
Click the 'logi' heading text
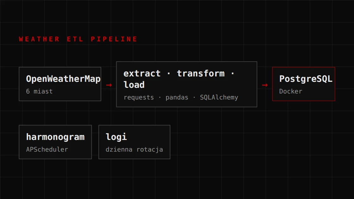point(116,137)
